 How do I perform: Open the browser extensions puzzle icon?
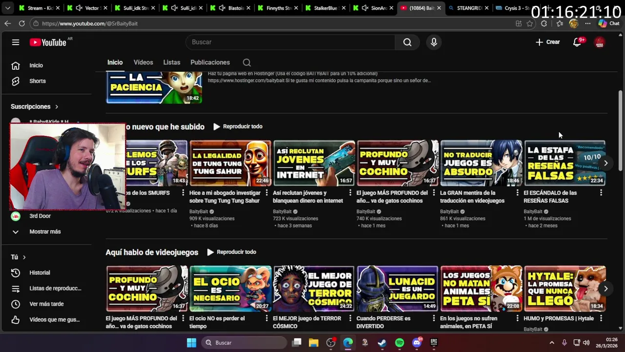pos(544,23)
